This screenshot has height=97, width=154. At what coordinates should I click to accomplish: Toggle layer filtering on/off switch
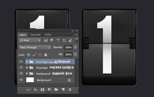[x=76, y=40]
